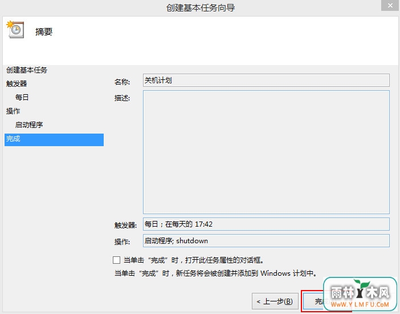Enable opening task properties dialog on finish
The width and height of the screenshot is (400, 314).
click(117, 260)
